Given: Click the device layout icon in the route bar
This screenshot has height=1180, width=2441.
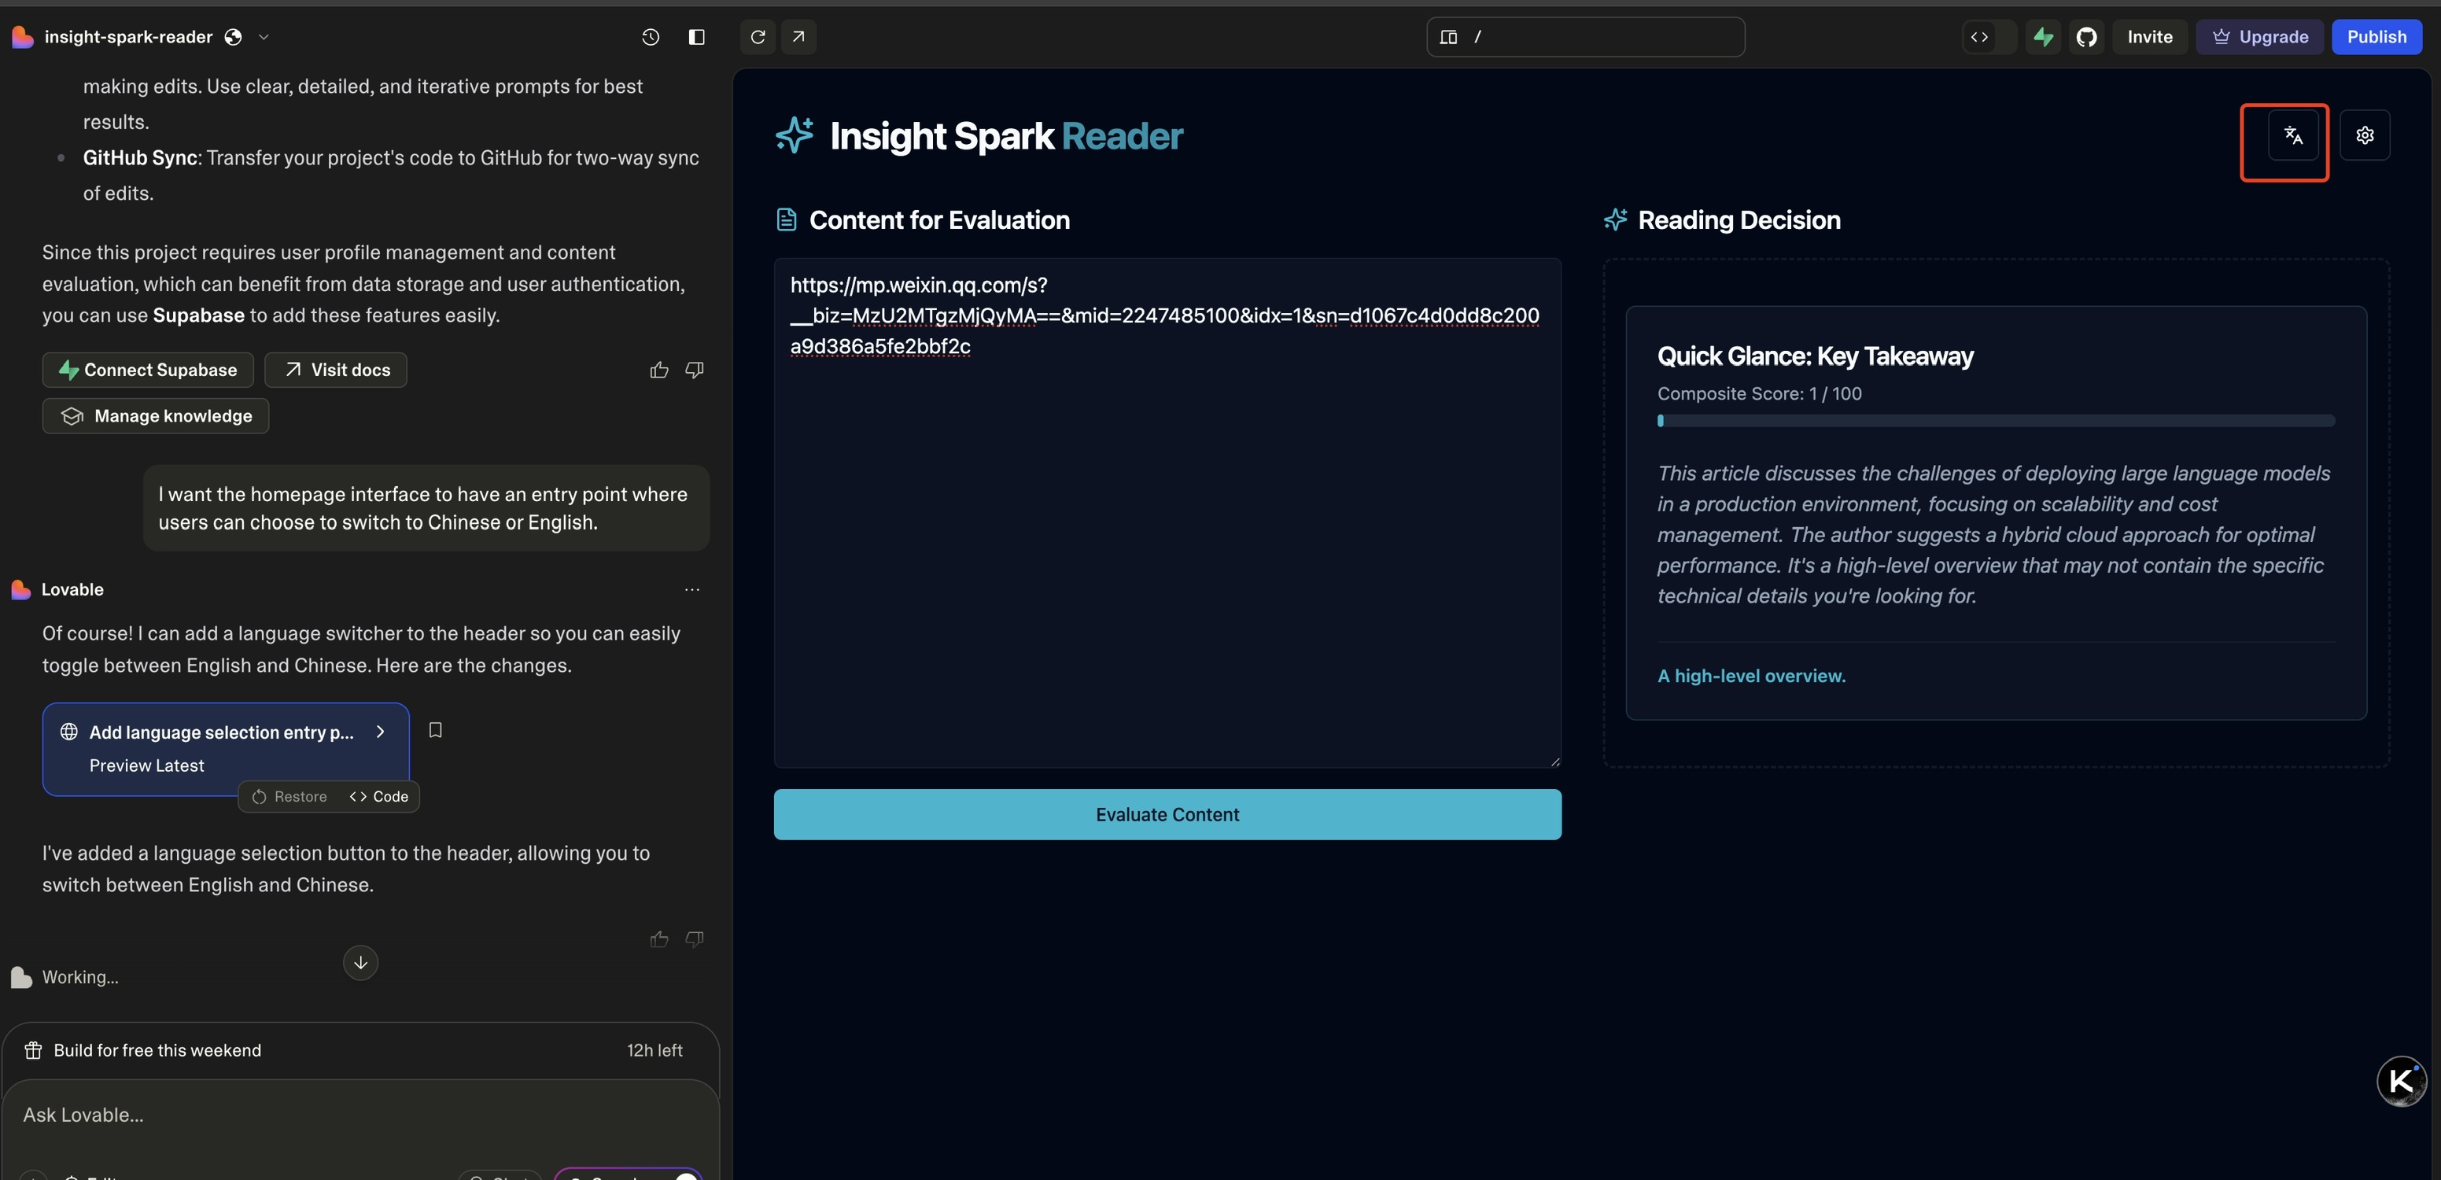Looking at the screenshot, I should click(x=1448, y=37).
